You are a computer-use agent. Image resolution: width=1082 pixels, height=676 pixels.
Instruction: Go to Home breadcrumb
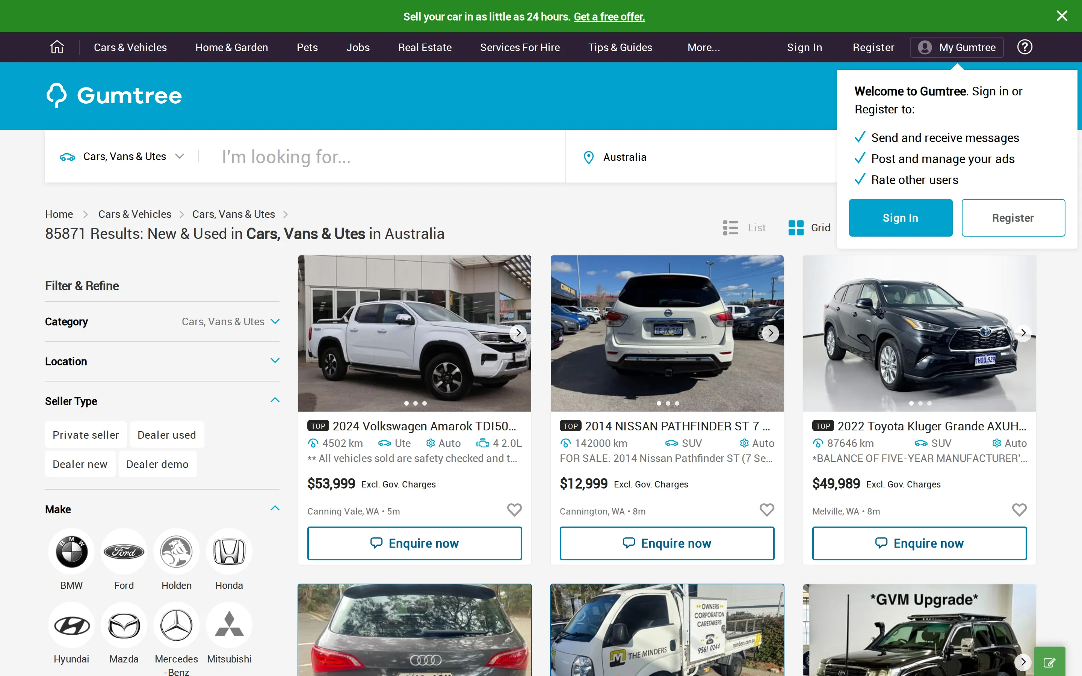tap(59, 214)
